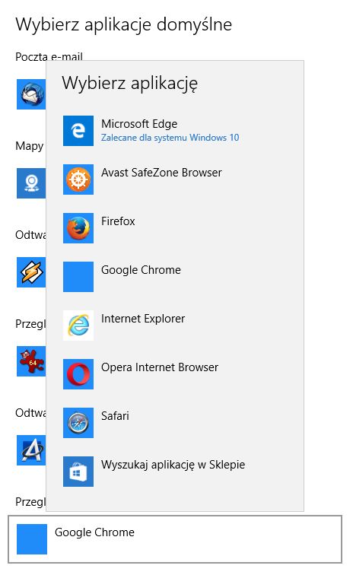Click 'Wyszukaj aplikację w Sklepie' option
This screenshot has height=575, width=353.
[173, 465]
